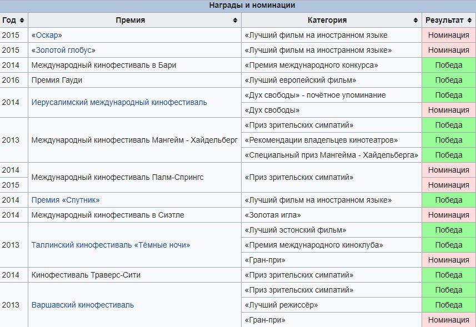This screenshot has height=327, width=476.
Task: Select «Лучший европейский фильм» category cell
Action: pos(332,80)
